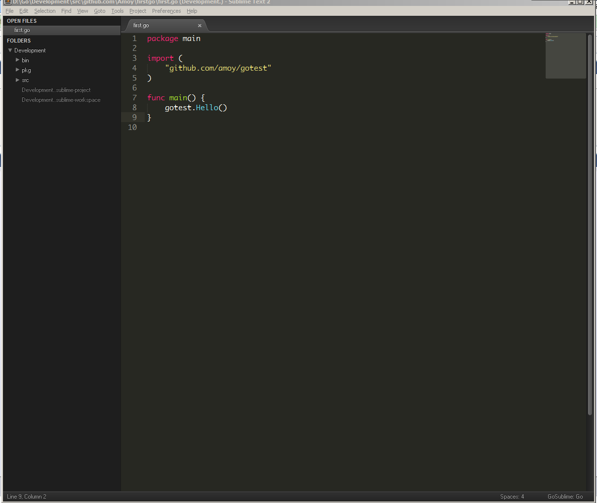Place cursor on 'import' keyword
This screenshot has height=503, width=597.
(160, 58)
